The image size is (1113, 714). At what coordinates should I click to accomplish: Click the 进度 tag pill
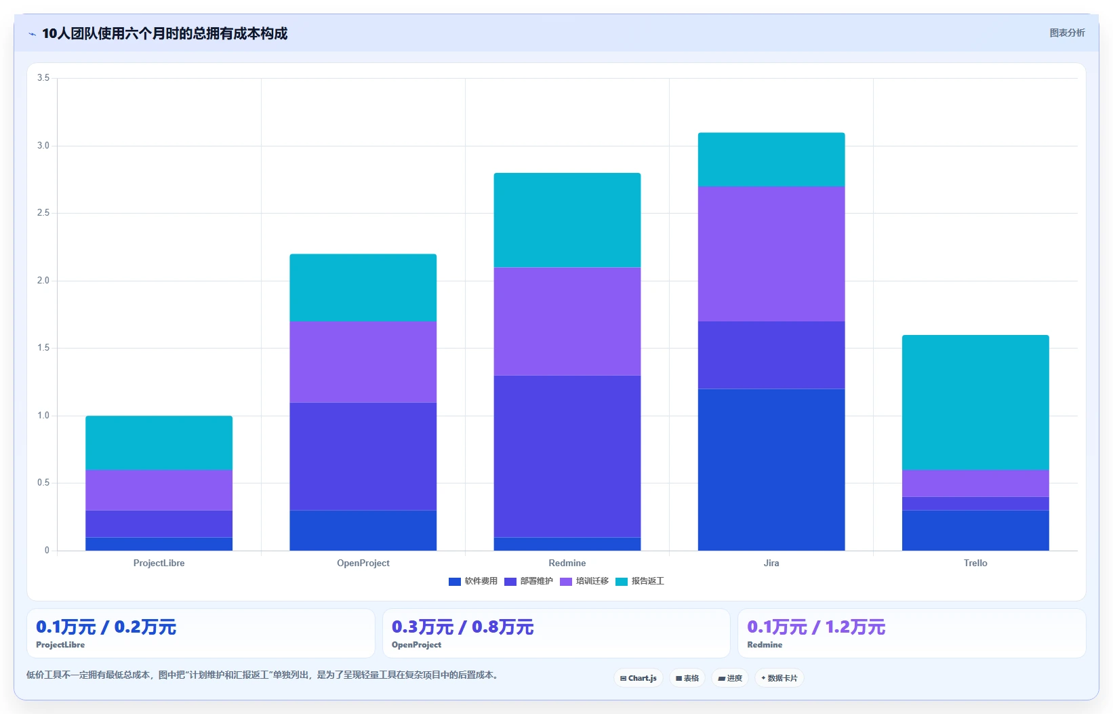730,678
